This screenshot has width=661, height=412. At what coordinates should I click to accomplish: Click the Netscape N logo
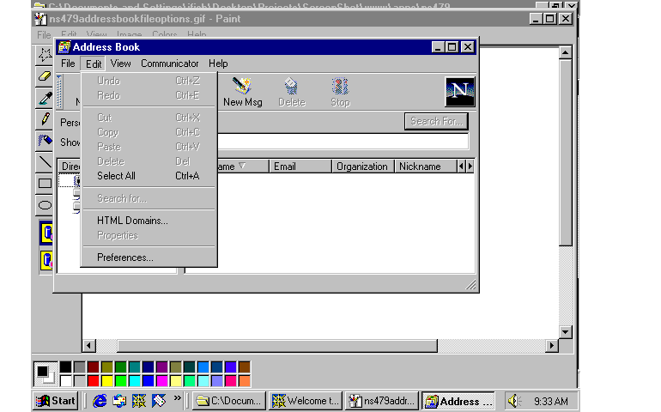click(460, 92)
